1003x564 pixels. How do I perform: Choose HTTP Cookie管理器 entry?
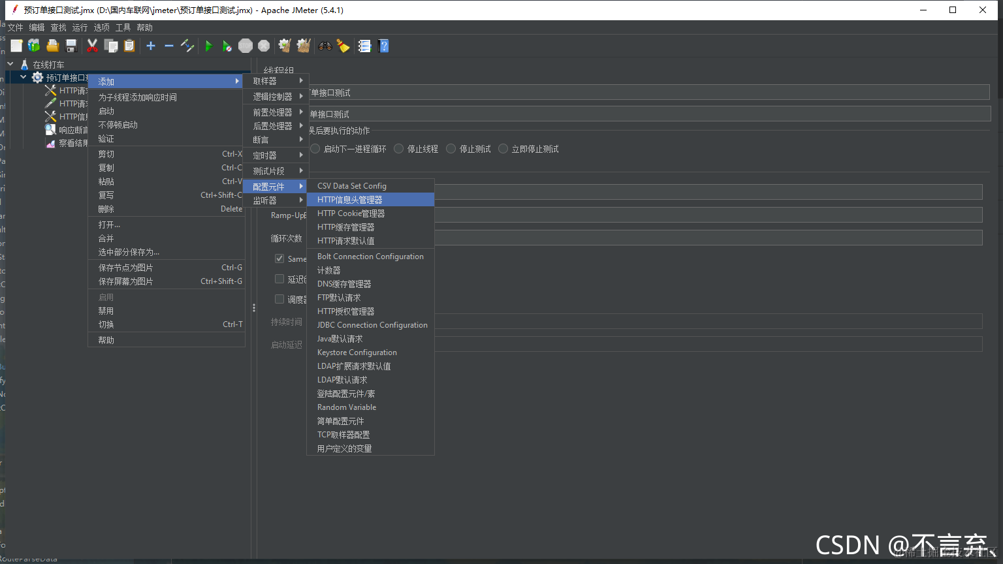[x=370, y=213]
